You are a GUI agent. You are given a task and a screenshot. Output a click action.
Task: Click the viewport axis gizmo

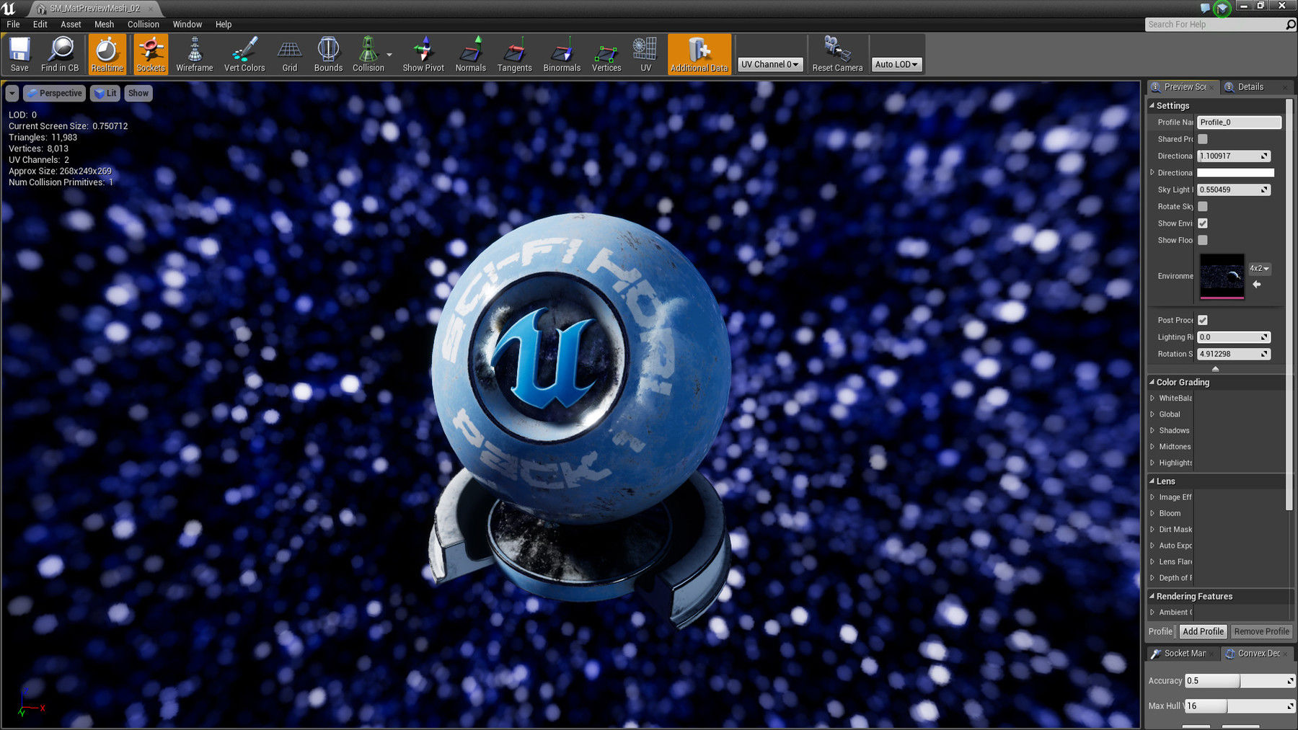click(x=31, y=702)
